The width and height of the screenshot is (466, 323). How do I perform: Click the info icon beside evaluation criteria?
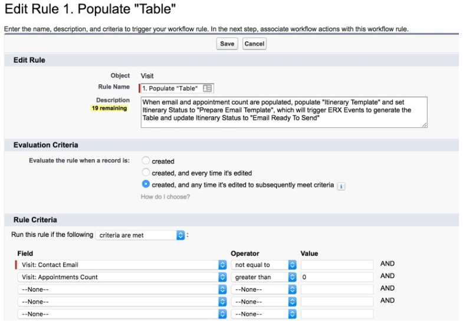[341, 186]
